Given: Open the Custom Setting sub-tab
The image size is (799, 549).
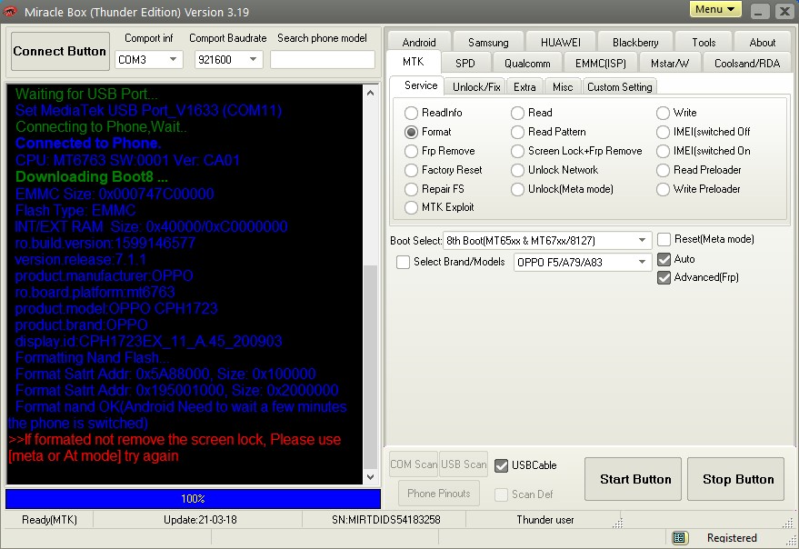Looking at the screenshot, I should click(x=619, y=86).
